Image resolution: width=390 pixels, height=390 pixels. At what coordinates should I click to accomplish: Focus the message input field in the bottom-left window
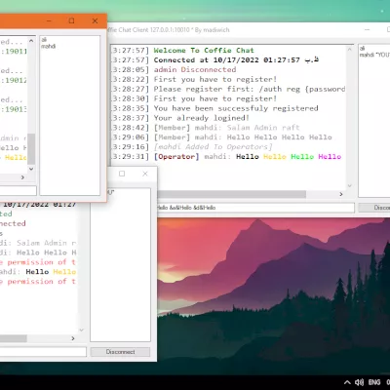coord(43,352)
